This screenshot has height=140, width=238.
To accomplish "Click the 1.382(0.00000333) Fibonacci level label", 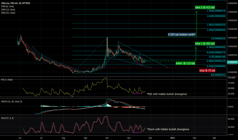I will click(x=216, y=25).
